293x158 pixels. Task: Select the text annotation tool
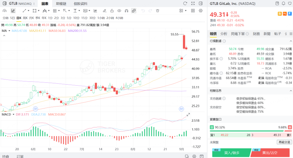click(x=75, y=11)
